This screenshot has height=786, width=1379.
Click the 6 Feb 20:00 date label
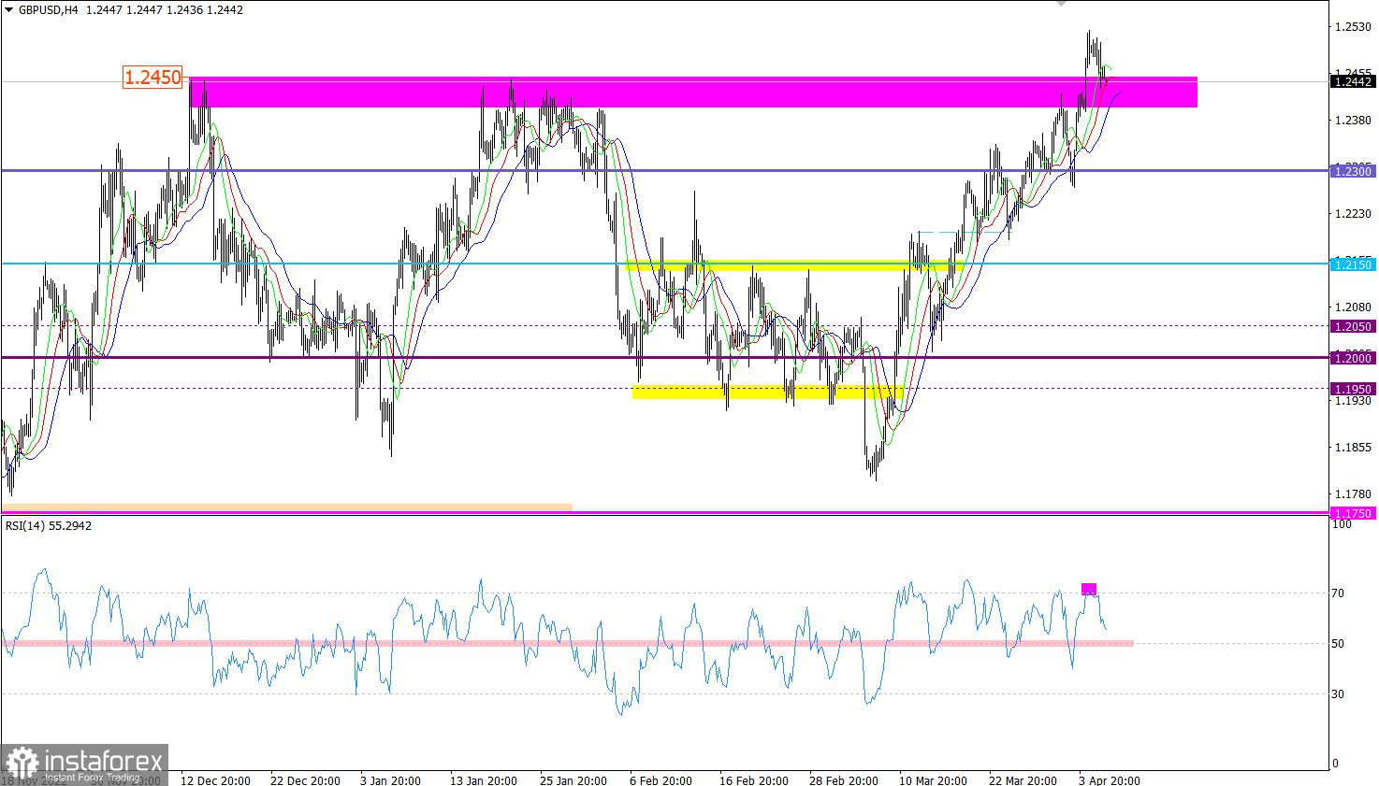[x=661, y=780]
